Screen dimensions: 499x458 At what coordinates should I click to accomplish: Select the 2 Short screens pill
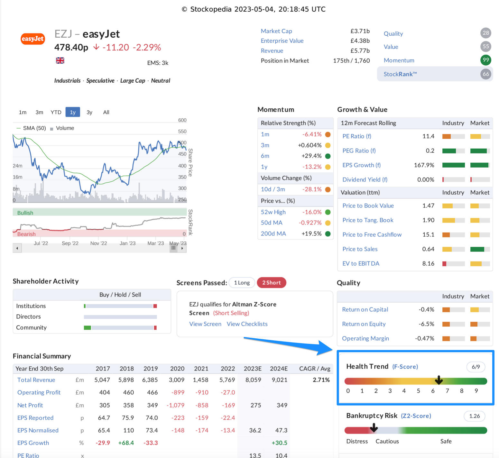271,283
